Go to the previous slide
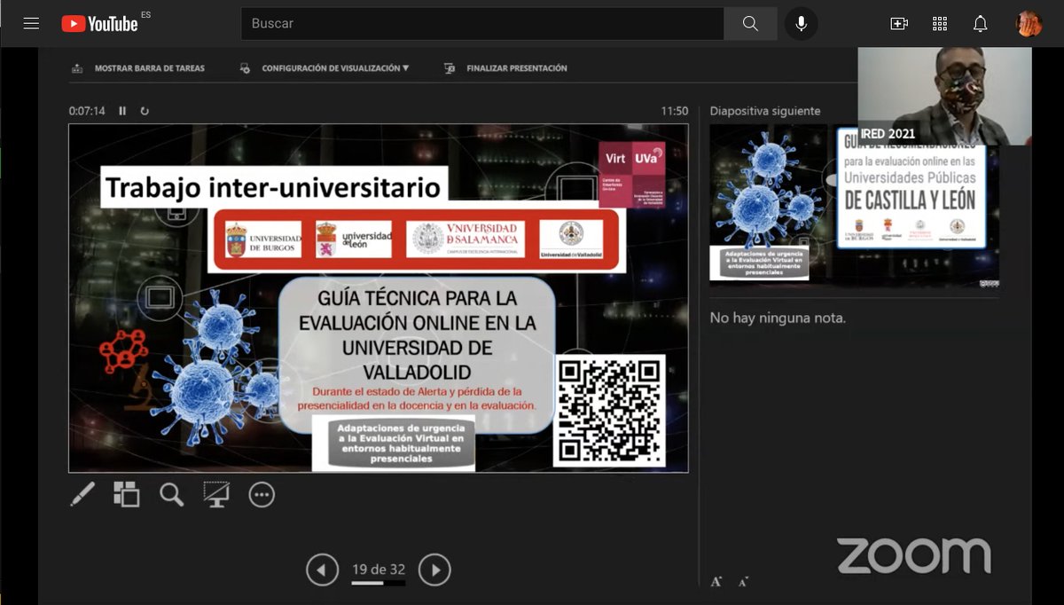Screen dimensions: 1064x605 click(322, 570)
